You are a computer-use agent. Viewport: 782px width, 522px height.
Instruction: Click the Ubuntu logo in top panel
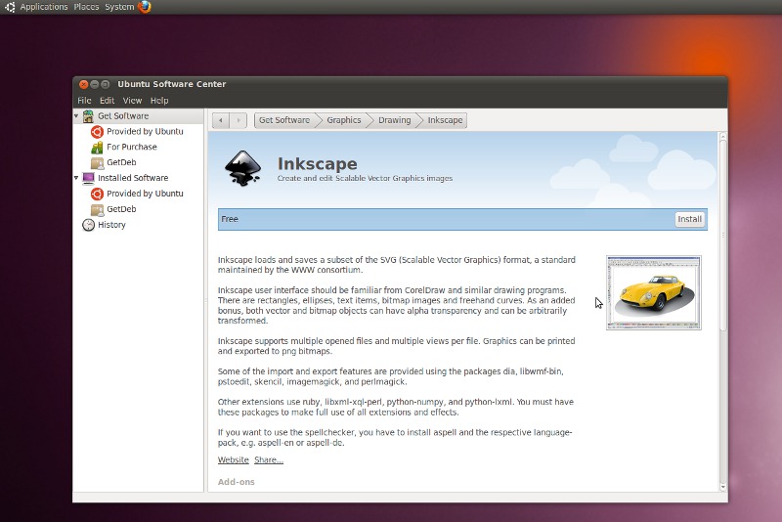pyautogui.click(x=10, y=7)
